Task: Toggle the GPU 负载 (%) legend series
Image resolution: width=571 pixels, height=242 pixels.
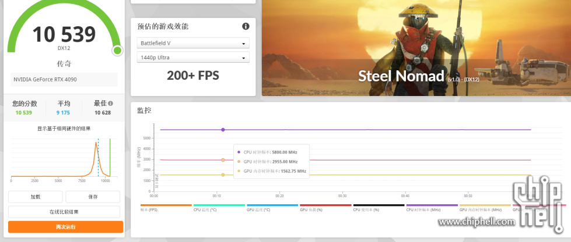Action: click(325, 208)
